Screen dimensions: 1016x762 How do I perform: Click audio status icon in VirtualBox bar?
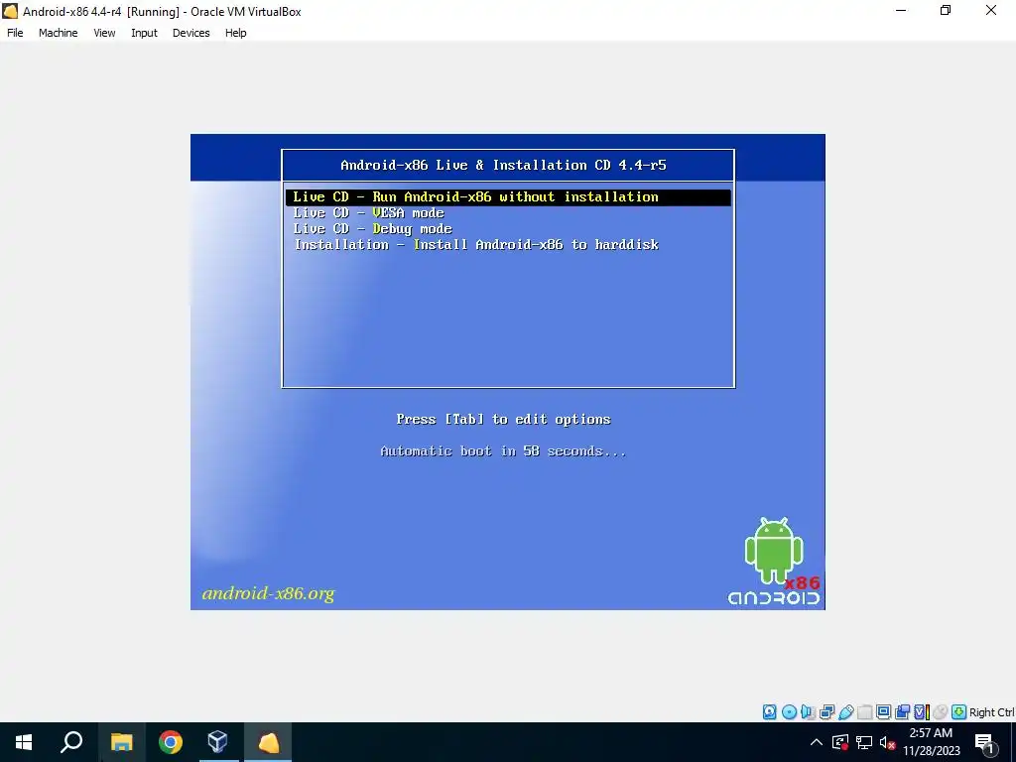pyautogui.click(x=808, y=712)
